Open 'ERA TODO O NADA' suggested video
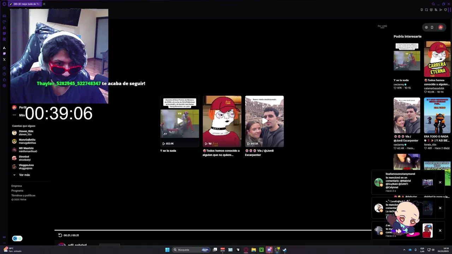452x254 pixels. tap(437, 115)
